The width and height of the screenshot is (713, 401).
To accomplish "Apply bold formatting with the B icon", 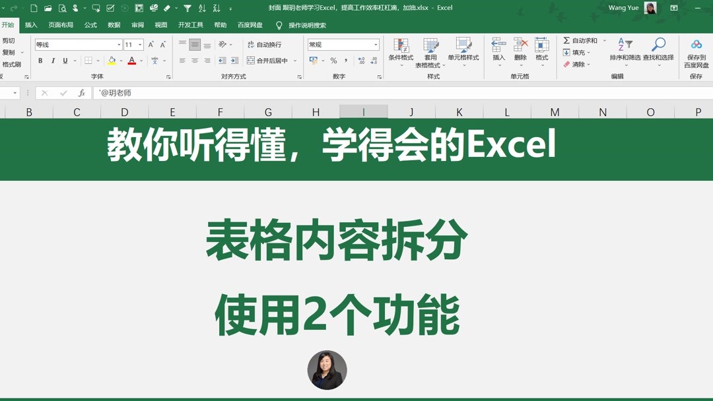I will [40, 61].
